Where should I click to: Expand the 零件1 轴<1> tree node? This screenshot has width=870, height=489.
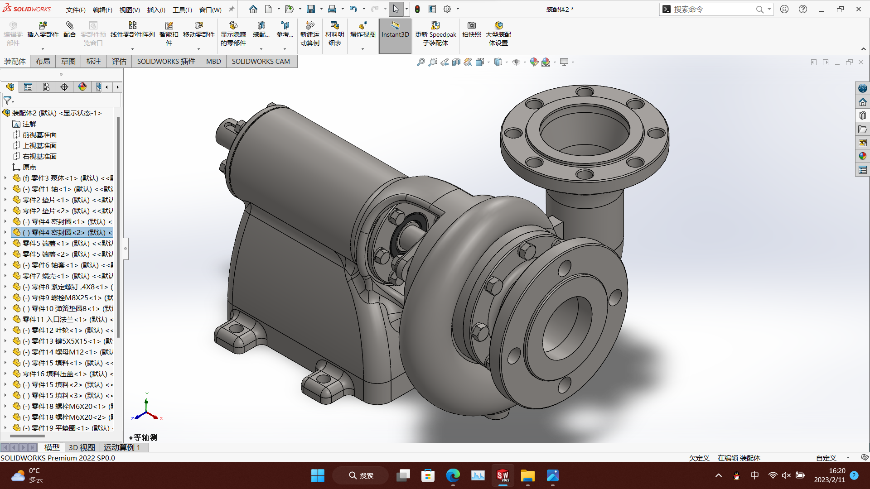click(x=5, y=189)
